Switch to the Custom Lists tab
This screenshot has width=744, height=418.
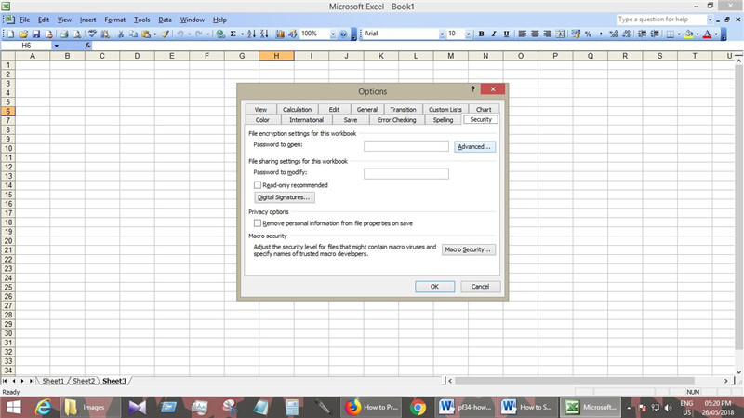click(x=445, y=109)
